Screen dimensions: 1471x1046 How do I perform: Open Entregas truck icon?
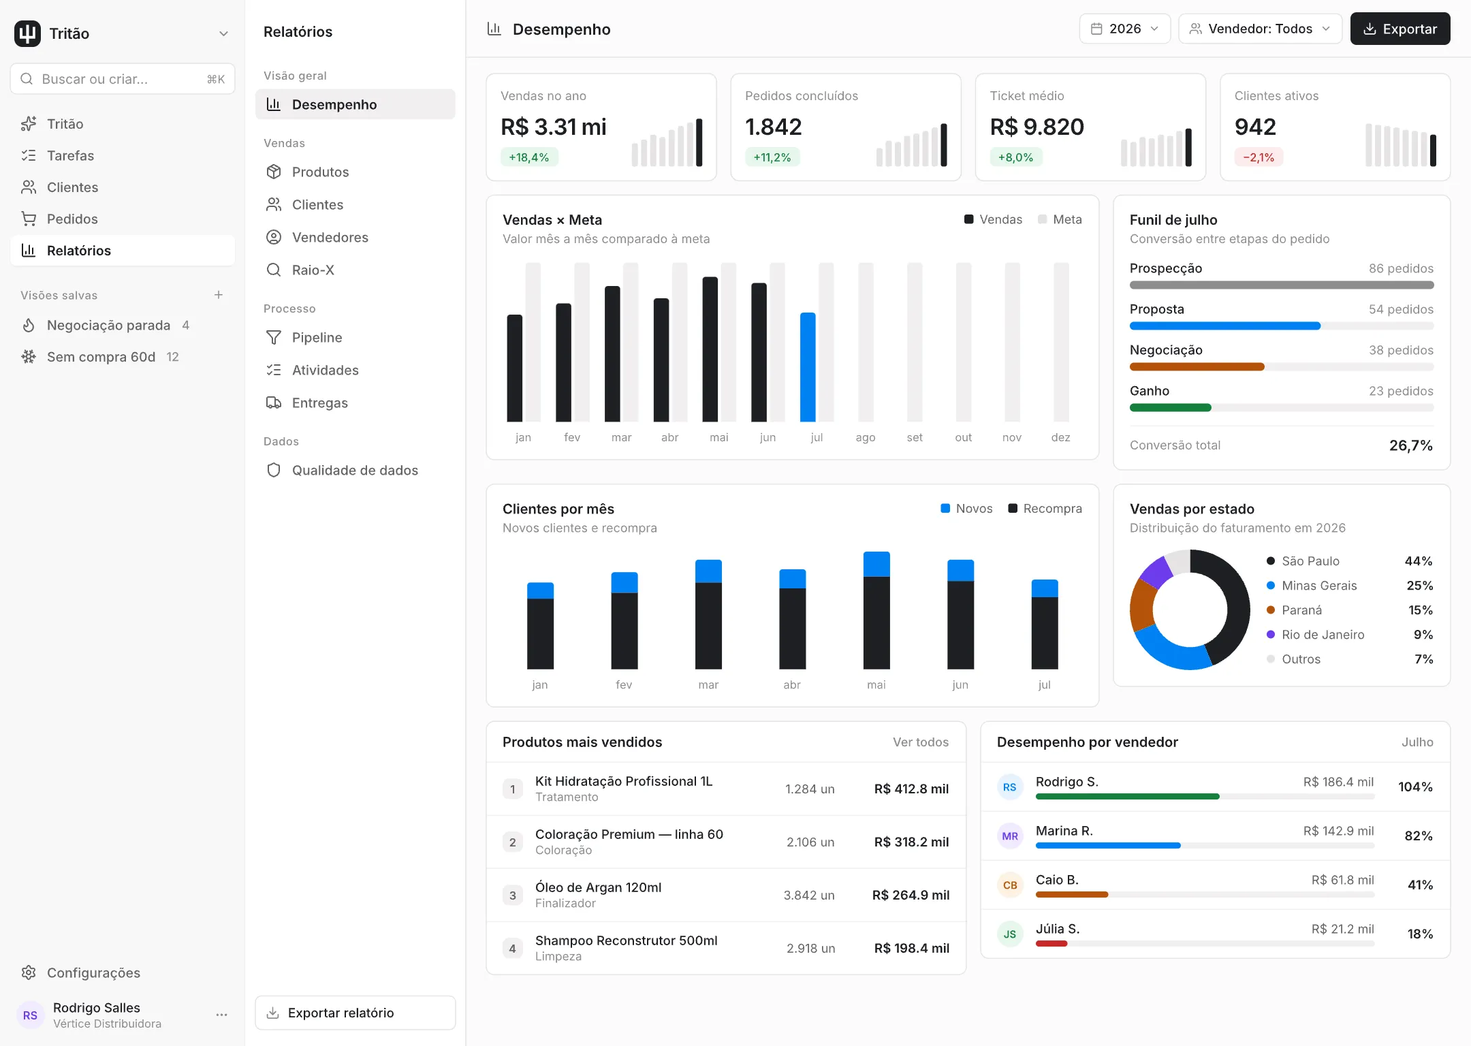(274, 402)
